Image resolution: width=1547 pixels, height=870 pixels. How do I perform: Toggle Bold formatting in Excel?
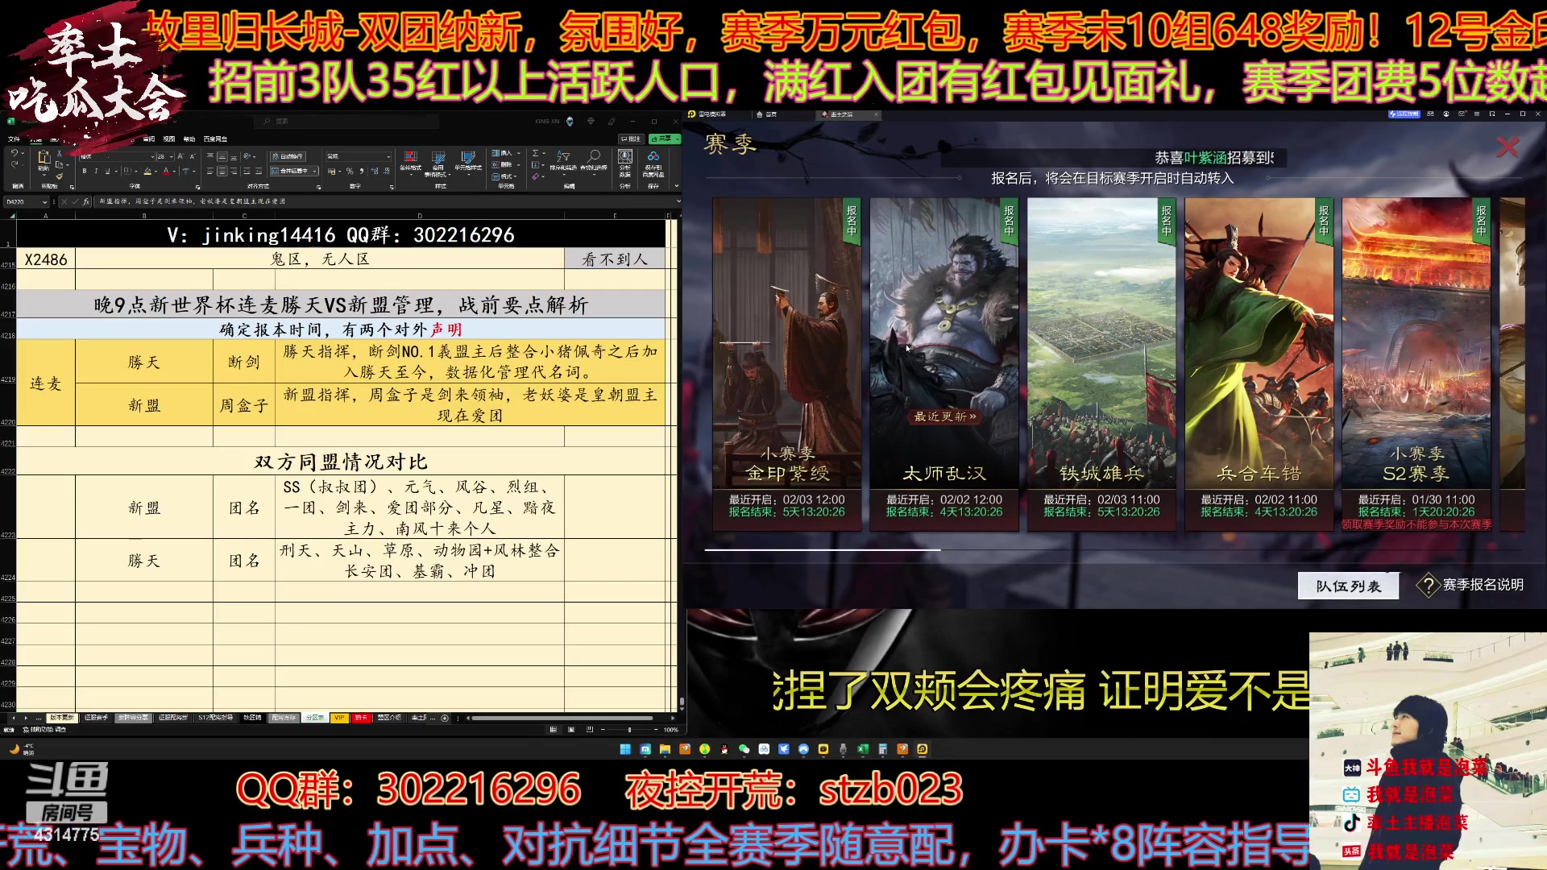pyautogui.click(x=85, y=171)
